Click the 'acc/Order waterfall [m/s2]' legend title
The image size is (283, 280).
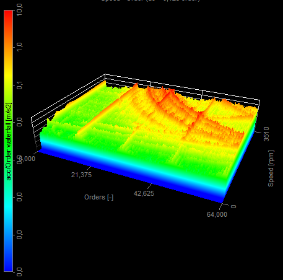click(9, 141)
